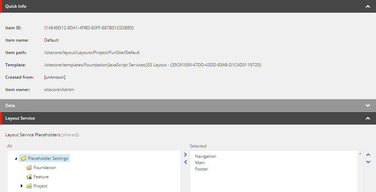
Task: Click the Selected list scrollbar up arrow
Action: 360,154
